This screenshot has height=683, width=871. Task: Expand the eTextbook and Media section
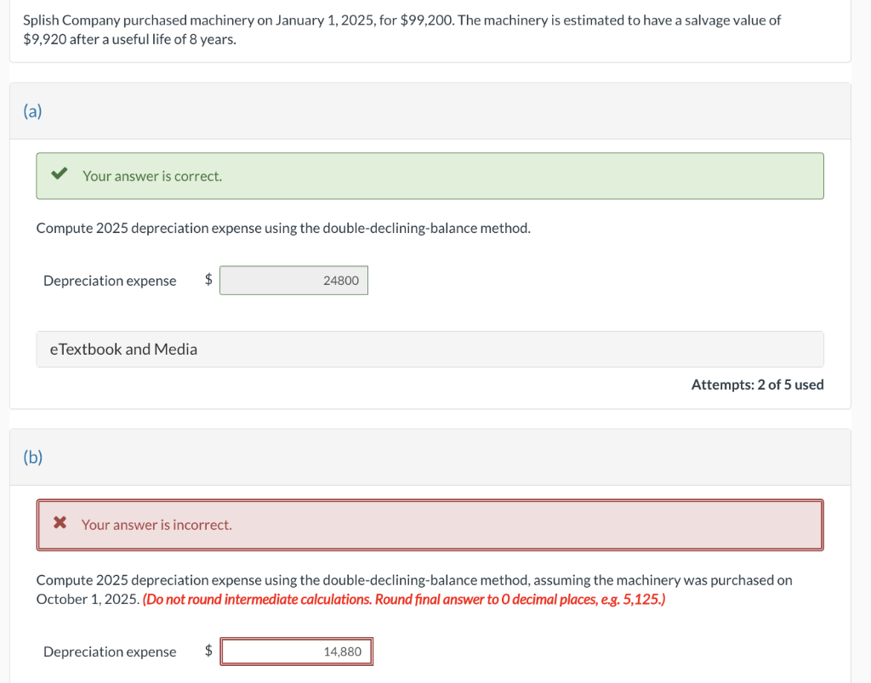[123, 350]
